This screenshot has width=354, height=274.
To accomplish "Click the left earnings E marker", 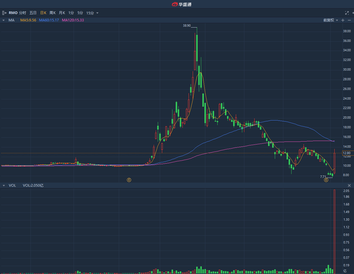I will pos(129,180).
